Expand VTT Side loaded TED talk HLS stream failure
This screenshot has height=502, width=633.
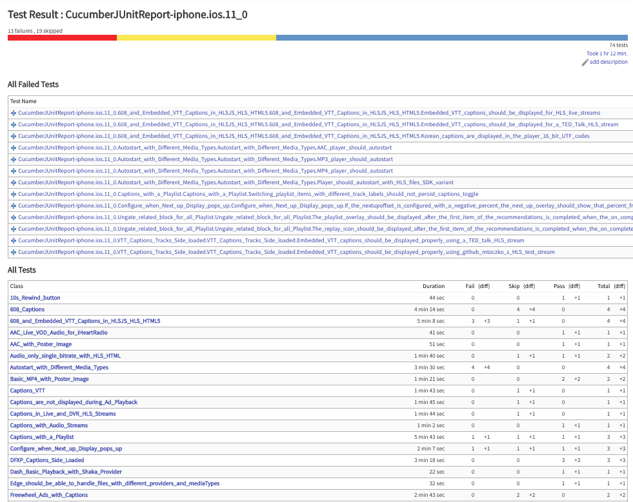[x=14, y=241]
